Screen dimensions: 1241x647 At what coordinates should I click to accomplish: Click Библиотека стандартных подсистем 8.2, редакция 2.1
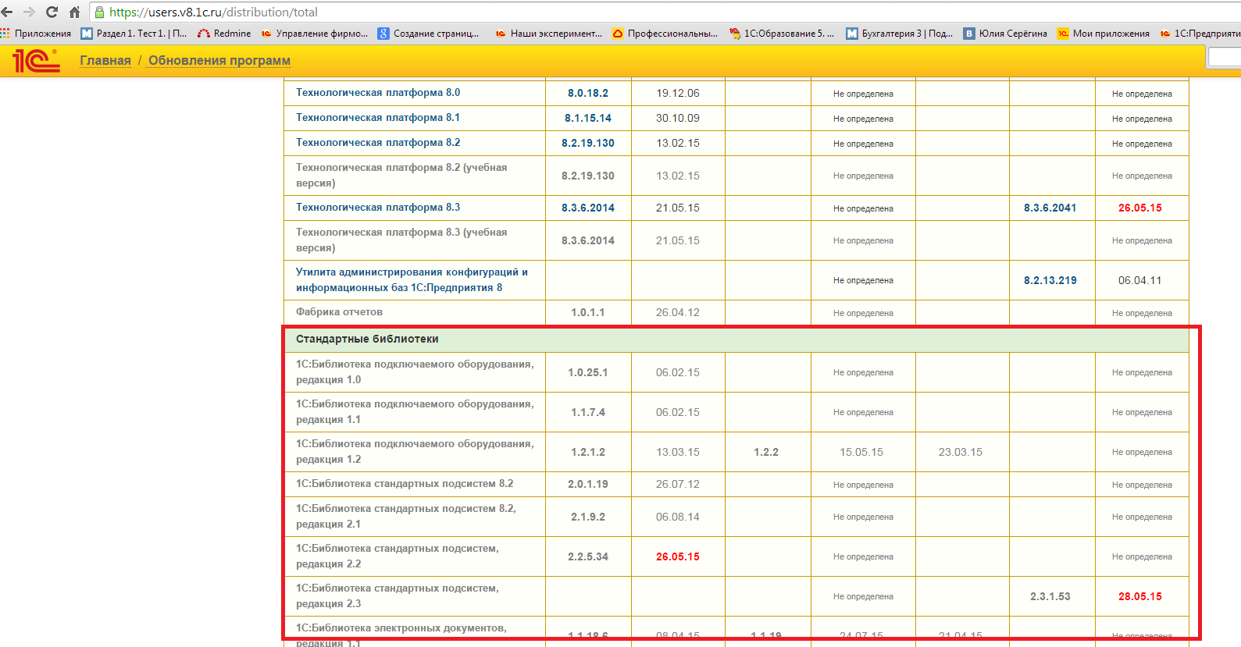[x=406, y=517]
